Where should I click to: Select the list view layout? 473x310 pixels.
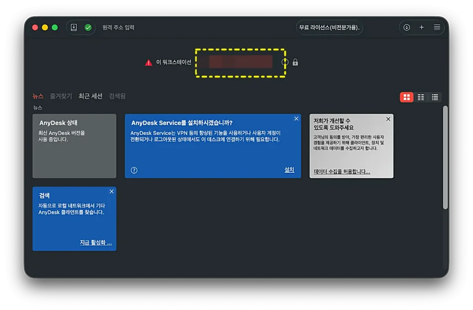(x=435, y=97)
